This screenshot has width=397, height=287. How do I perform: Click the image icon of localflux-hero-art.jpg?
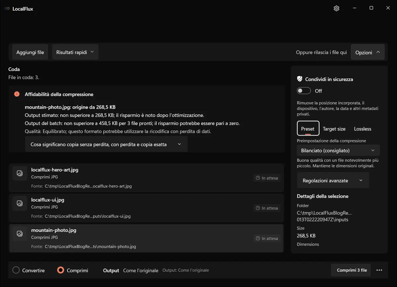(20, 173)
